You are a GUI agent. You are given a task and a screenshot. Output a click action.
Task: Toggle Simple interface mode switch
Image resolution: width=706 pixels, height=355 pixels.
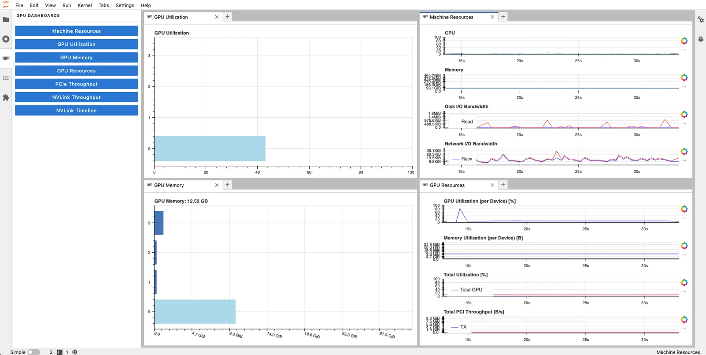[34, 352]
